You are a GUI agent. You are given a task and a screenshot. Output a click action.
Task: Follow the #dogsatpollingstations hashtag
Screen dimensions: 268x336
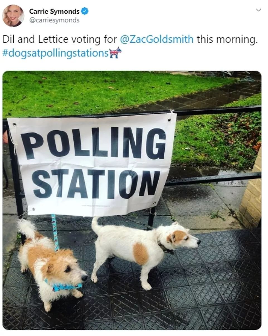pos(55,53)
